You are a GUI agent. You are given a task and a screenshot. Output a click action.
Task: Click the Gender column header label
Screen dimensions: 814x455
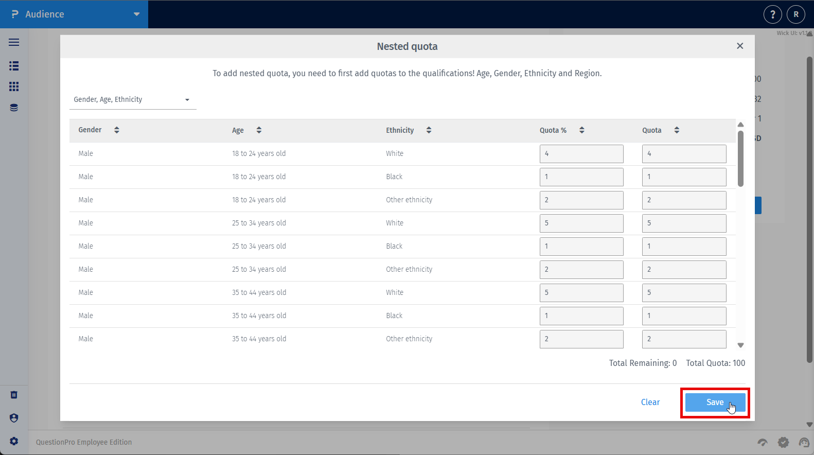90,130
